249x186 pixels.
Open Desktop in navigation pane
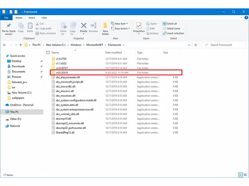tap(16, 61)
